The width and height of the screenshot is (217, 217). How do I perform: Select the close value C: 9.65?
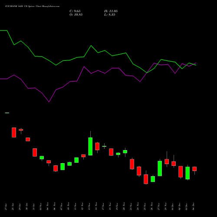(x=75, y=11)
